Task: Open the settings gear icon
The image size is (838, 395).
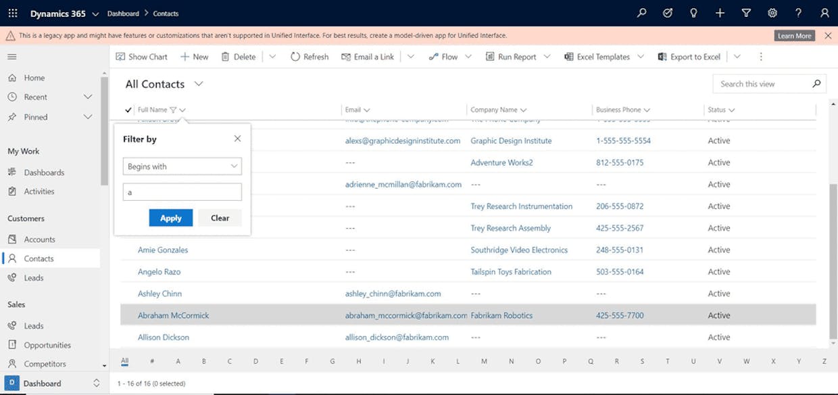Action: [772, 14]
